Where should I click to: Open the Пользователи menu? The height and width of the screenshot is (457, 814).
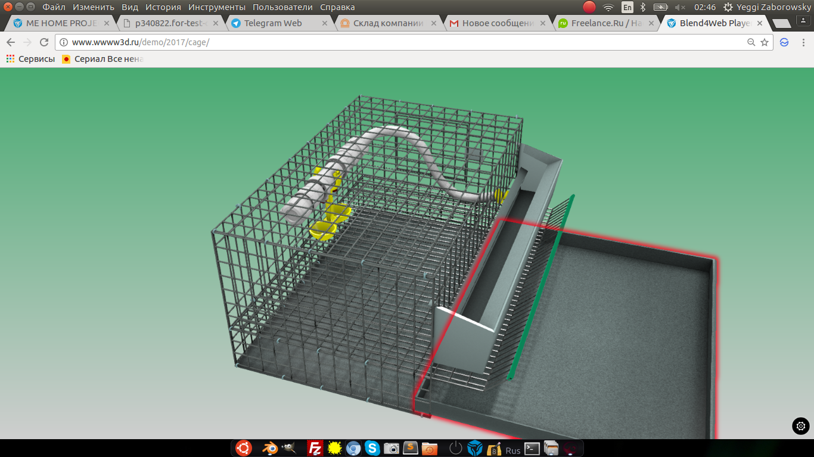click(x=282, y=7)
